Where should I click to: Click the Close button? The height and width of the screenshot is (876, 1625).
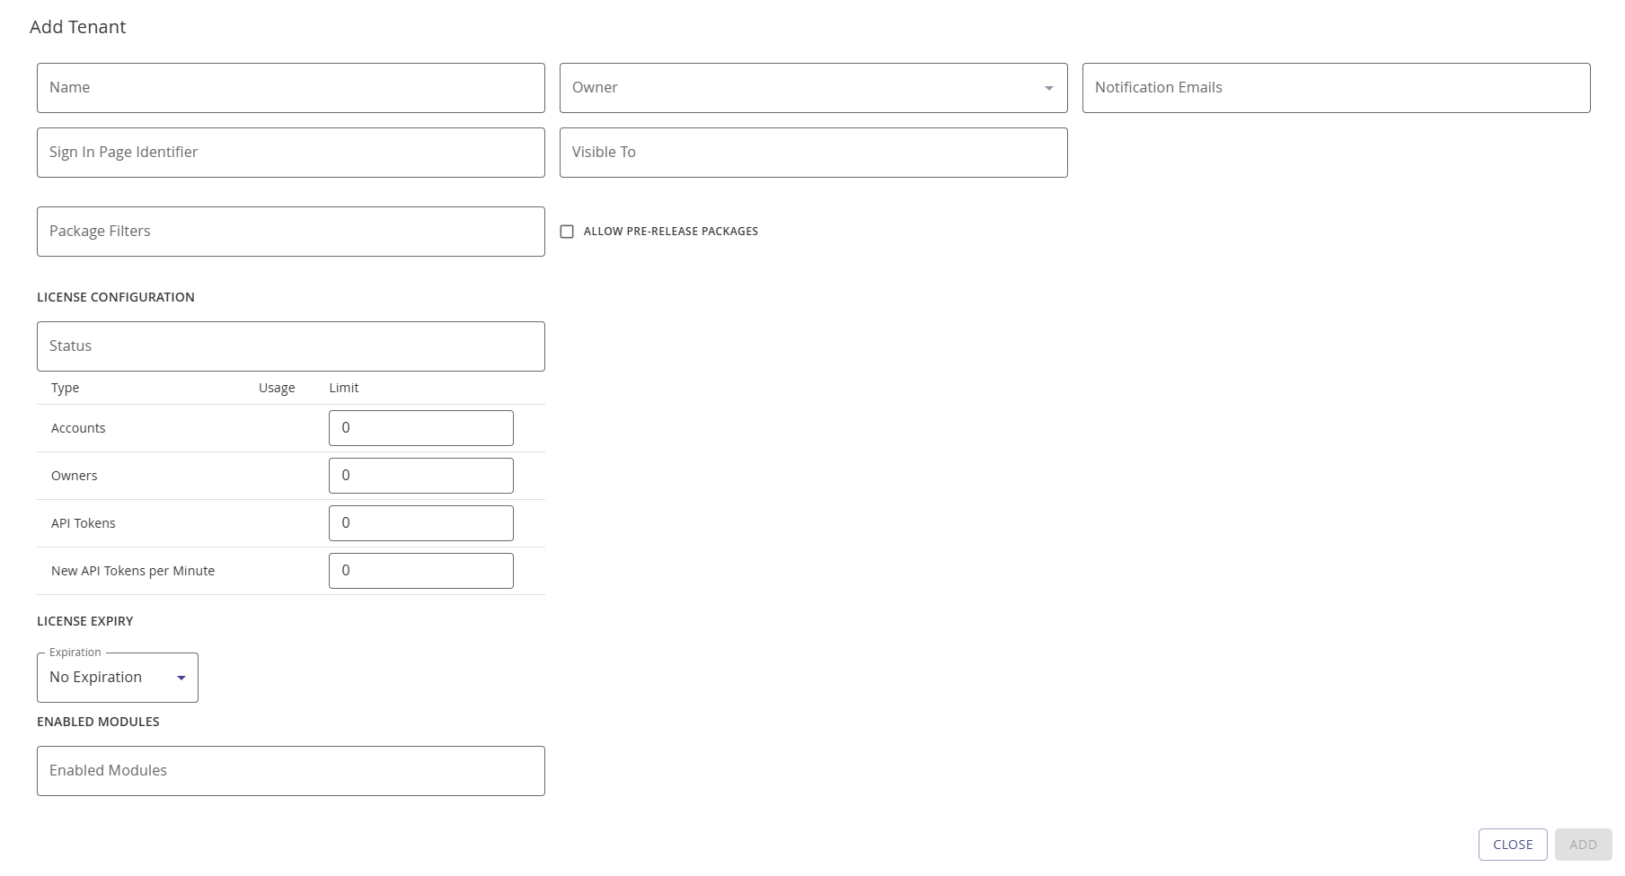pyautogui.click(x=1513, y=844)
